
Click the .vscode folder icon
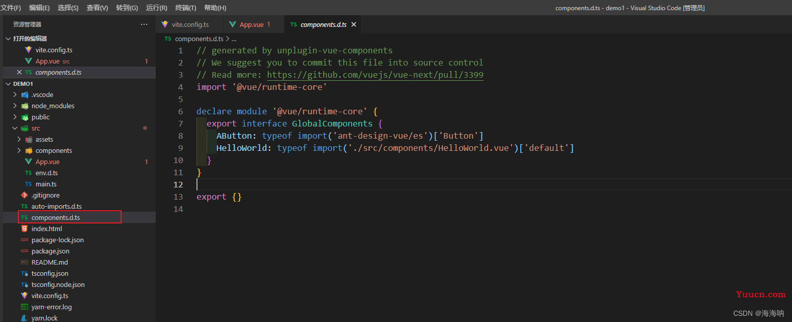click(24, 94)
